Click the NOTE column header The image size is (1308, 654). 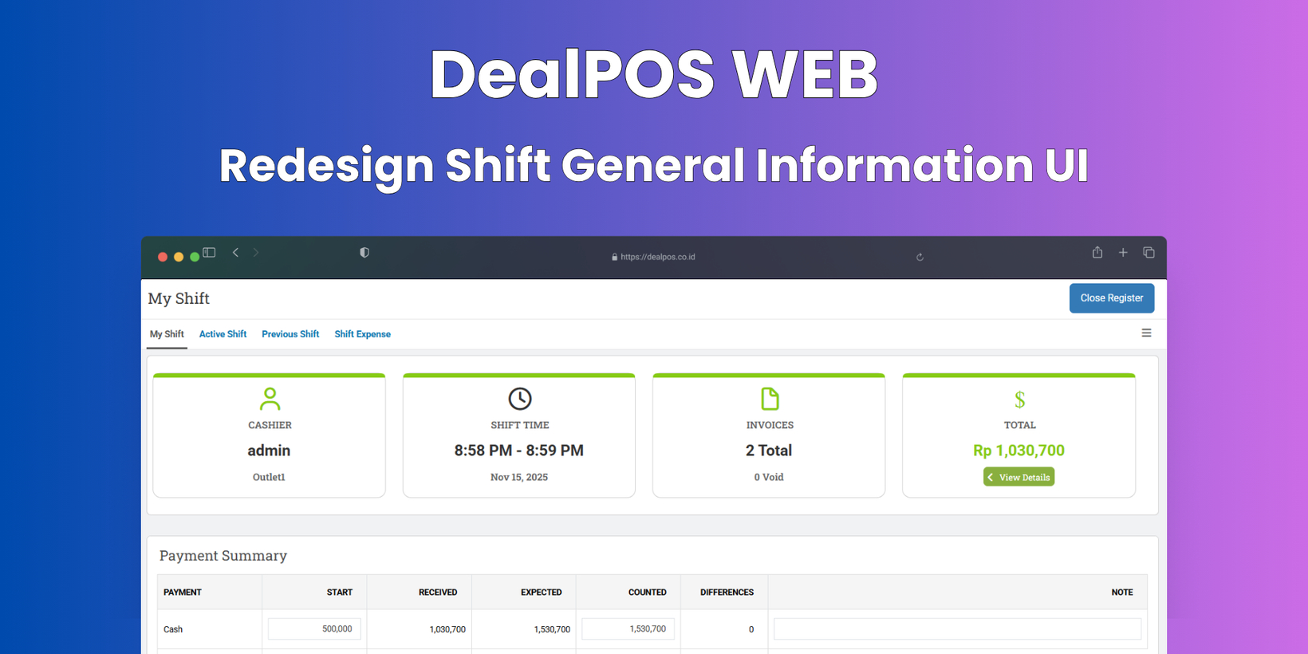point(1122,593)
